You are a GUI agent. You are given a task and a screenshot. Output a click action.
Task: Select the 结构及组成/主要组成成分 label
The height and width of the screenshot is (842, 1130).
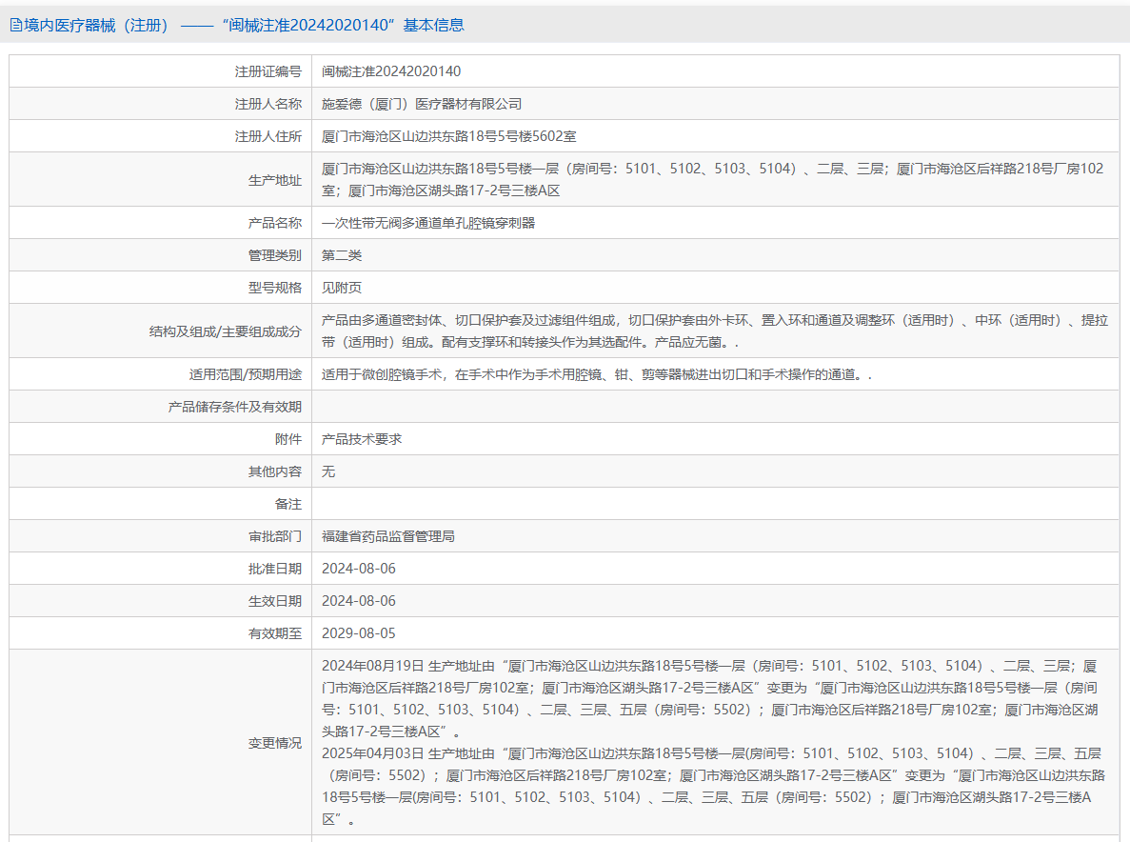click(226, 331)
